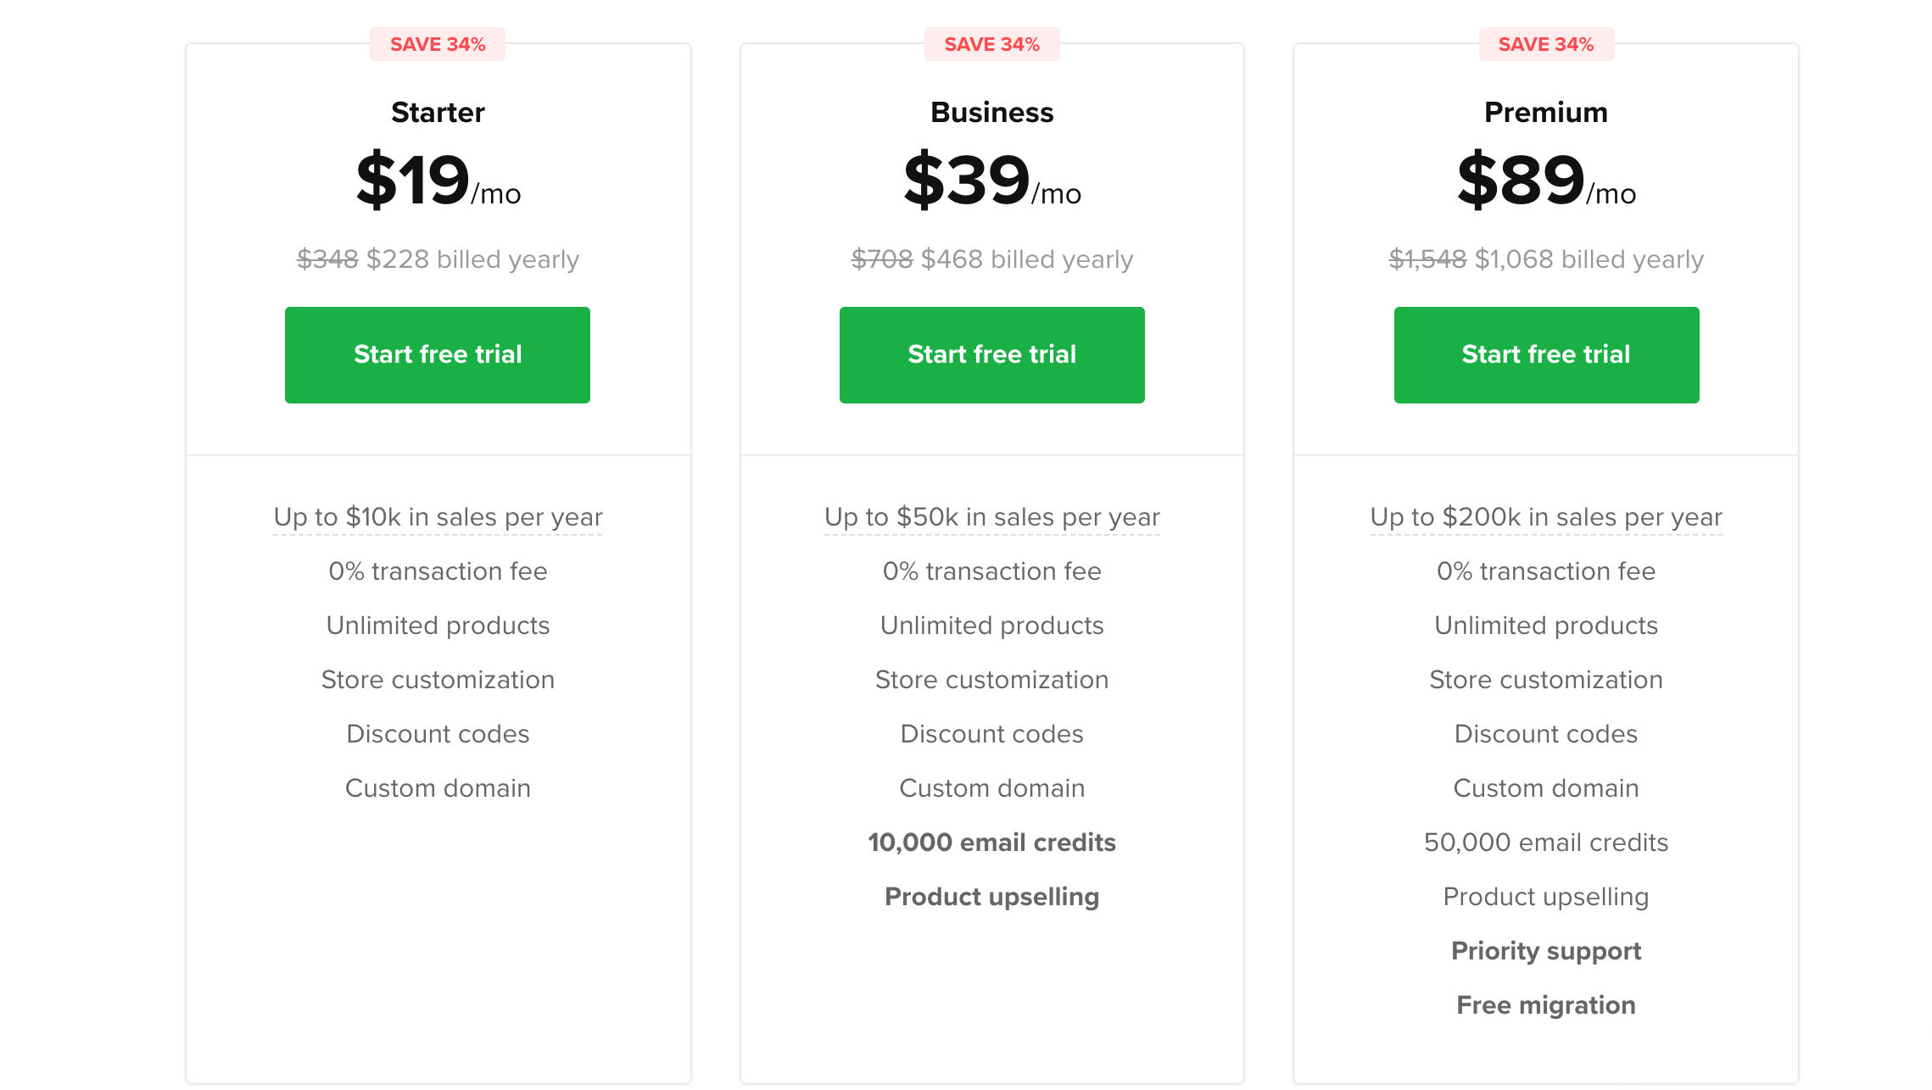Show tooltip for Up to $200k sales
Screen dimensions: 1932x1090
coord(1546,517)
